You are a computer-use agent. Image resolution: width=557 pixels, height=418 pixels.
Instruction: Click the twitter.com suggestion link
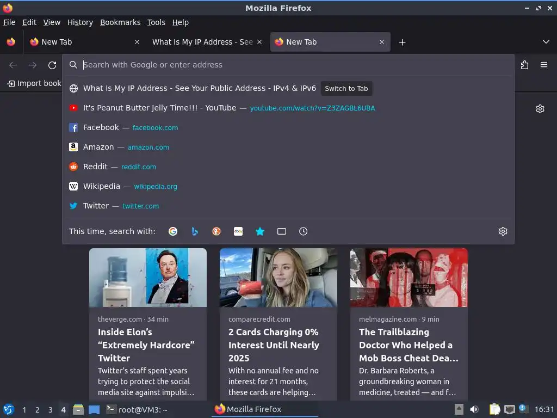click(141, 206)
